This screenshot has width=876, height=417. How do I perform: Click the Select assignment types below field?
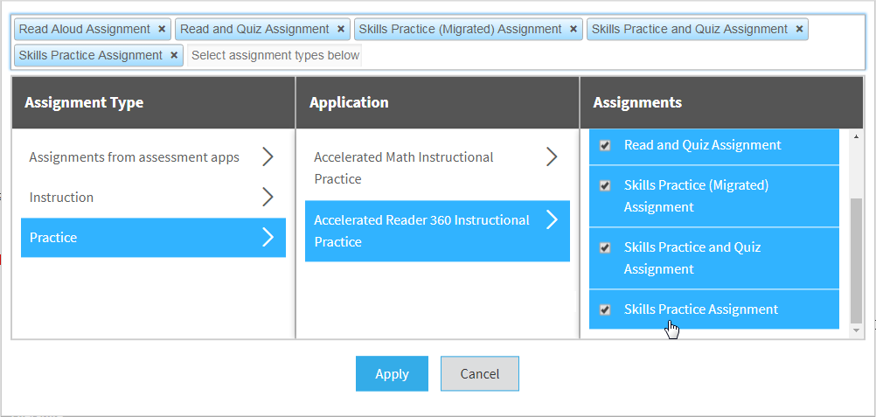click(275, 55)
